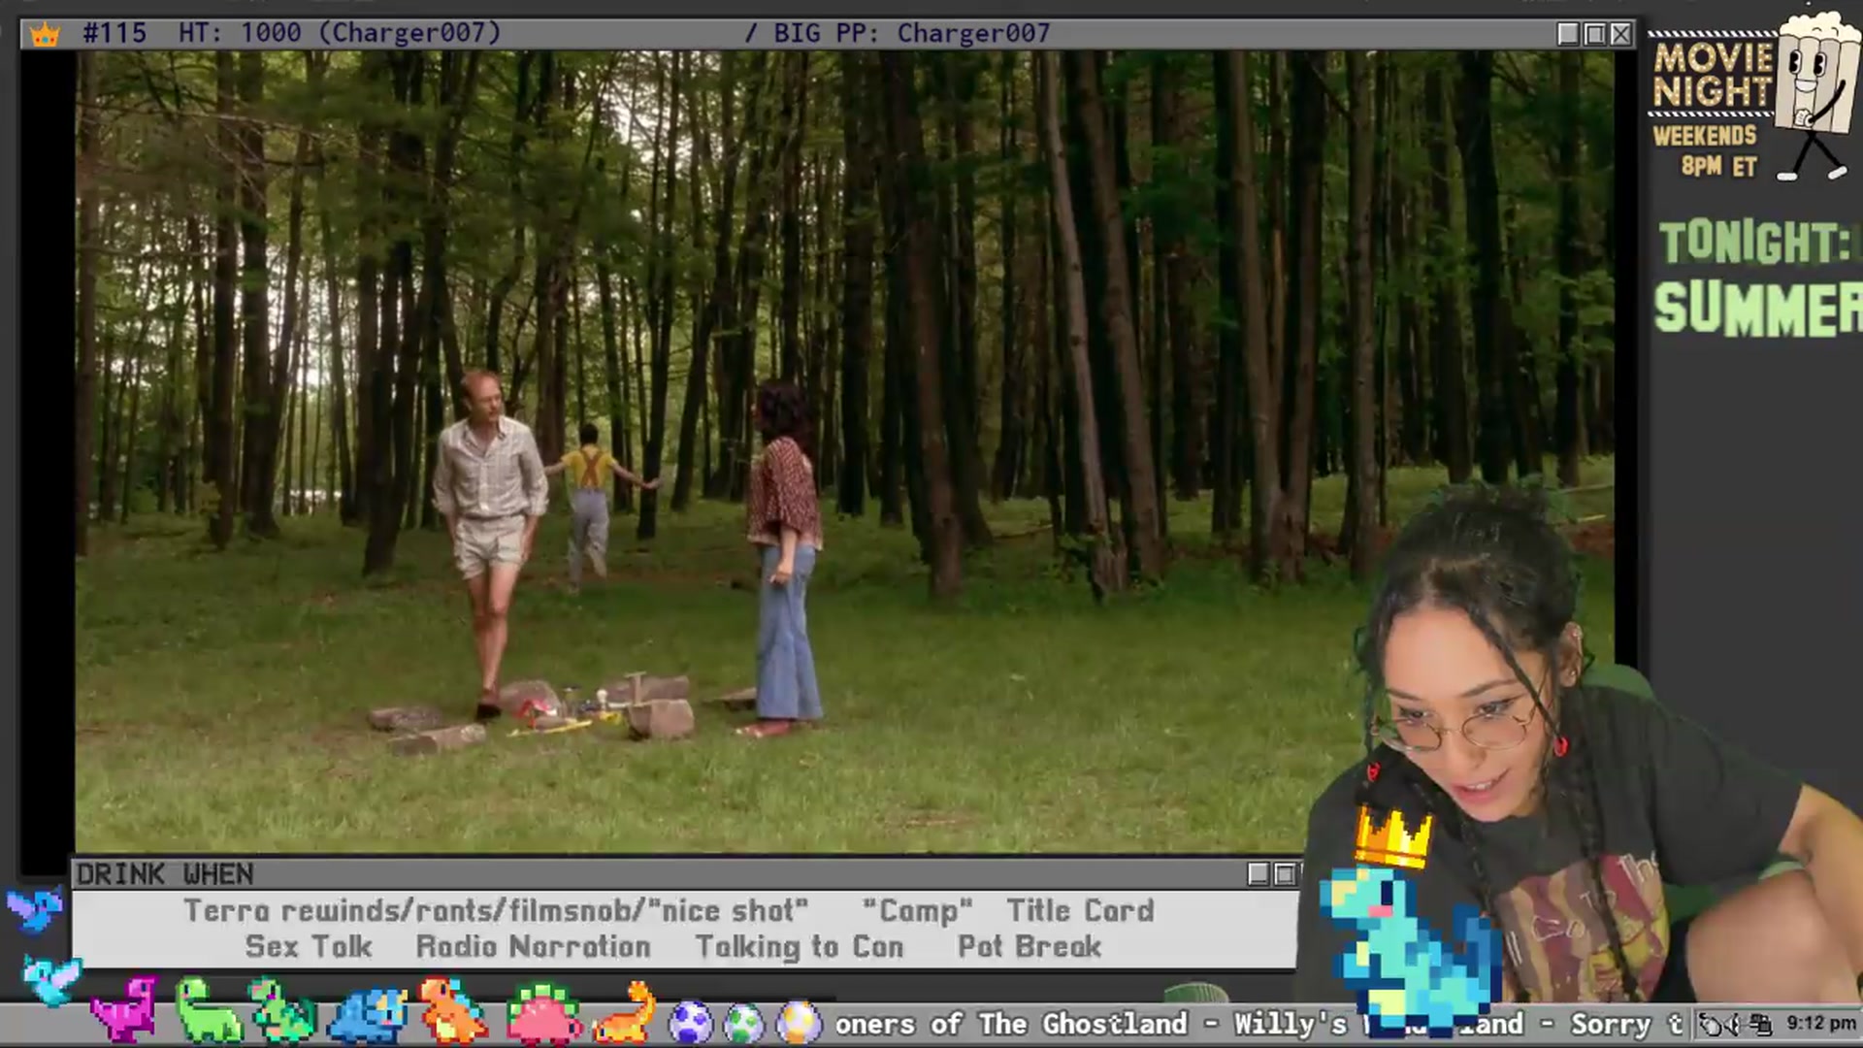Click the network computers icon in system tray
The width and height of the screenshot is (1863, 1048).
point(1760,1024)
